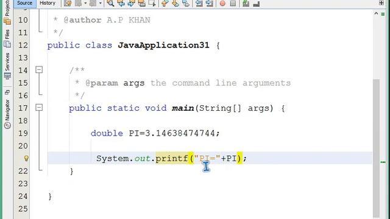Click the 'class' keyword on line 12

coord(99,46)
